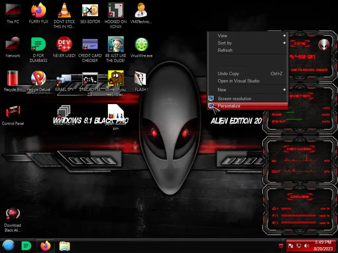
Task: Open the Start orb on the taskbar
Action: click(8, 245)
